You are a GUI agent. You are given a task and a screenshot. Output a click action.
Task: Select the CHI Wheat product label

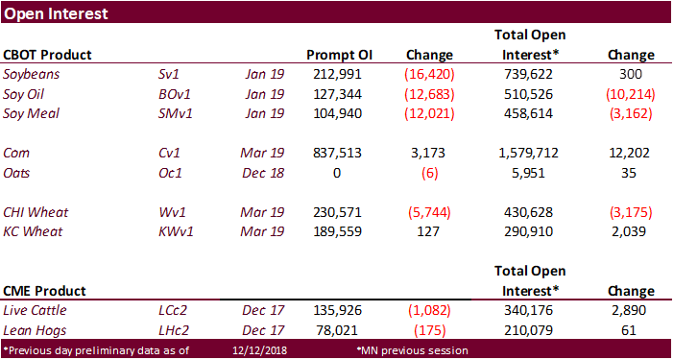coord(36,212)
